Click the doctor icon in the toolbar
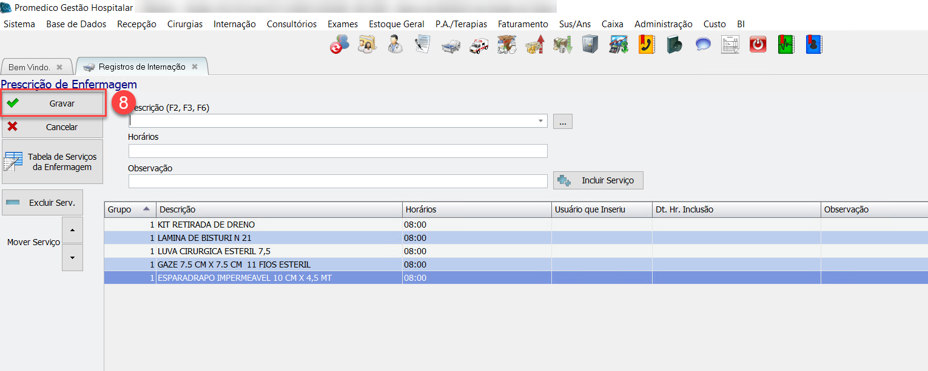The width and height of the screenshot is (928, 371). pos(395,45)
